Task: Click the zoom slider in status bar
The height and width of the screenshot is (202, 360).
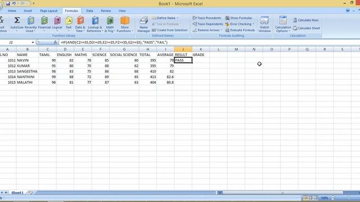Action: point(349,198)
